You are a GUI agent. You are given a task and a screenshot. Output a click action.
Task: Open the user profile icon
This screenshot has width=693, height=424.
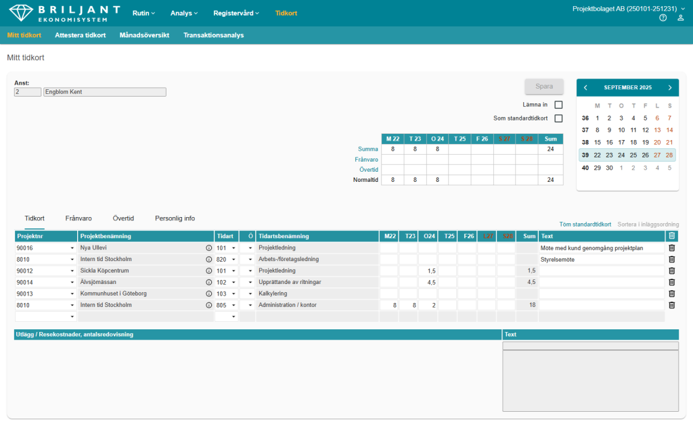681,18
